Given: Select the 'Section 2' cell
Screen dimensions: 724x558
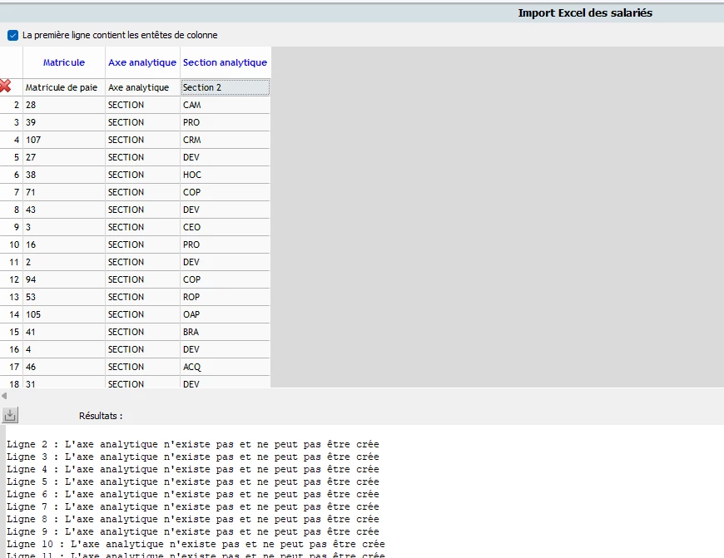Looking at the screenshot, I should [225, 87].
